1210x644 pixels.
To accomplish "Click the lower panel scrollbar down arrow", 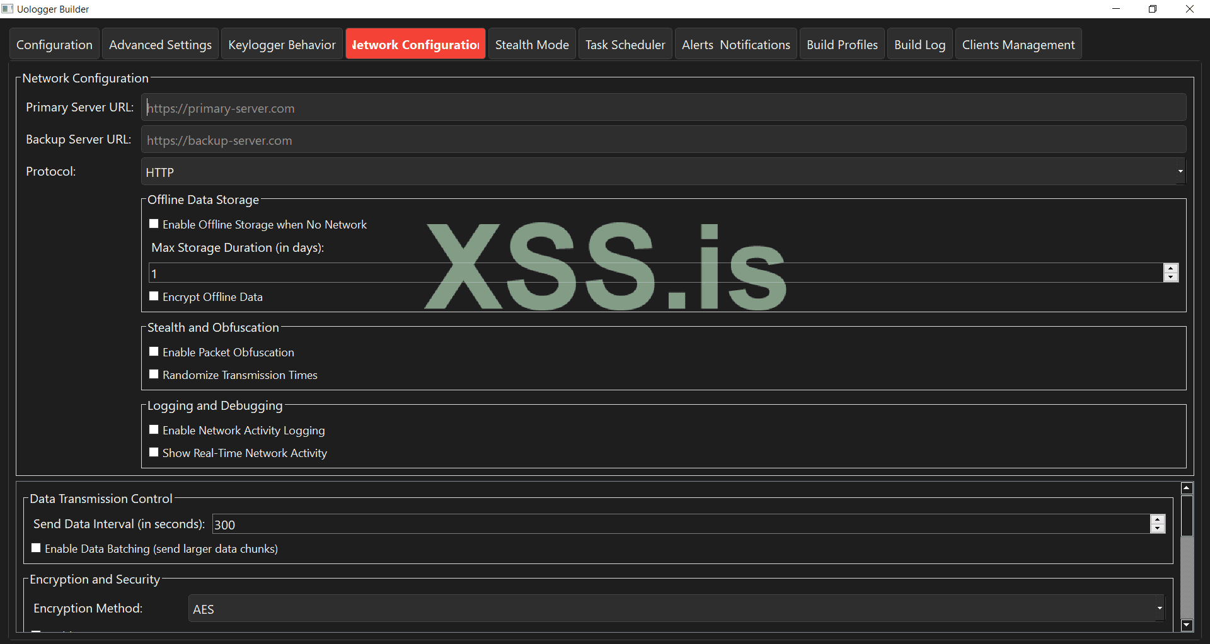I will point(1187,625).
